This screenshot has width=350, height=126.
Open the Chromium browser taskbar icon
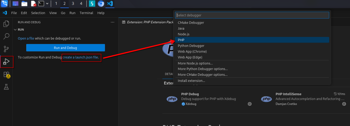(x=101, y=4)
